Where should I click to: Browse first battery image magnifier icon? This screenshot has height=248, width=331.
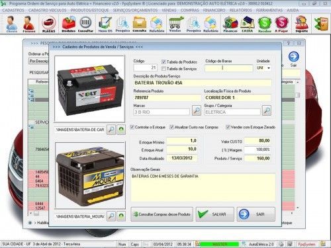[x=111, y=130]
